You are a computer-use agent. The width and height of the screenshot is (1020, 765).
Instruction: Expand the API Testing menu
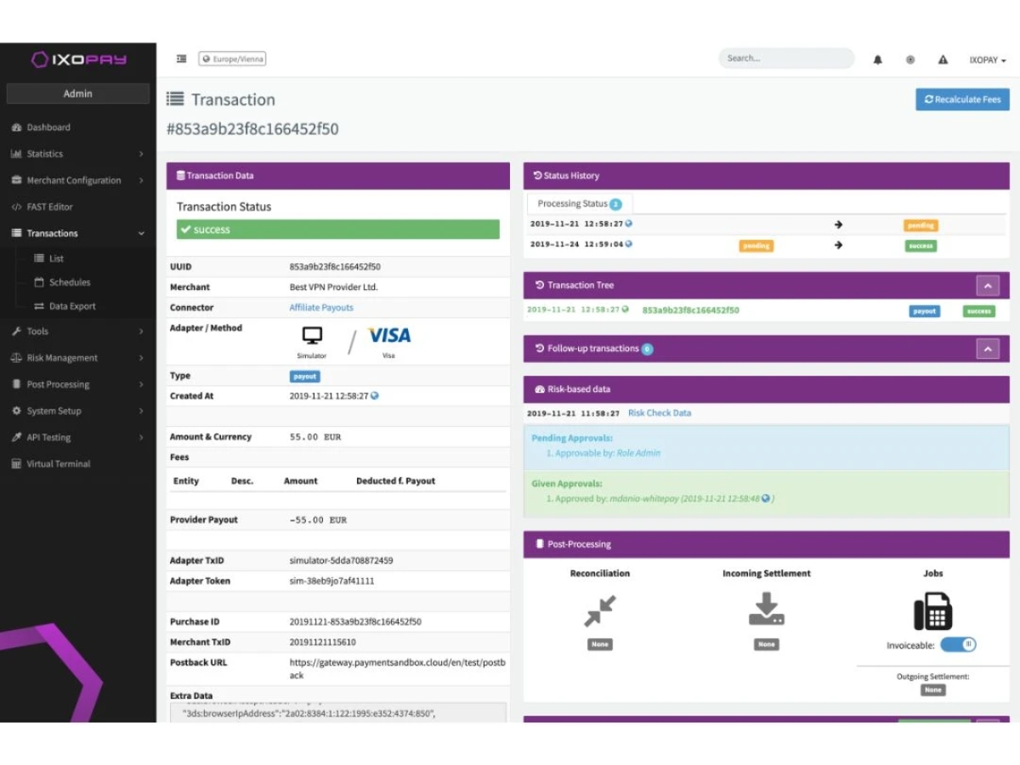(x=78, y=437)
